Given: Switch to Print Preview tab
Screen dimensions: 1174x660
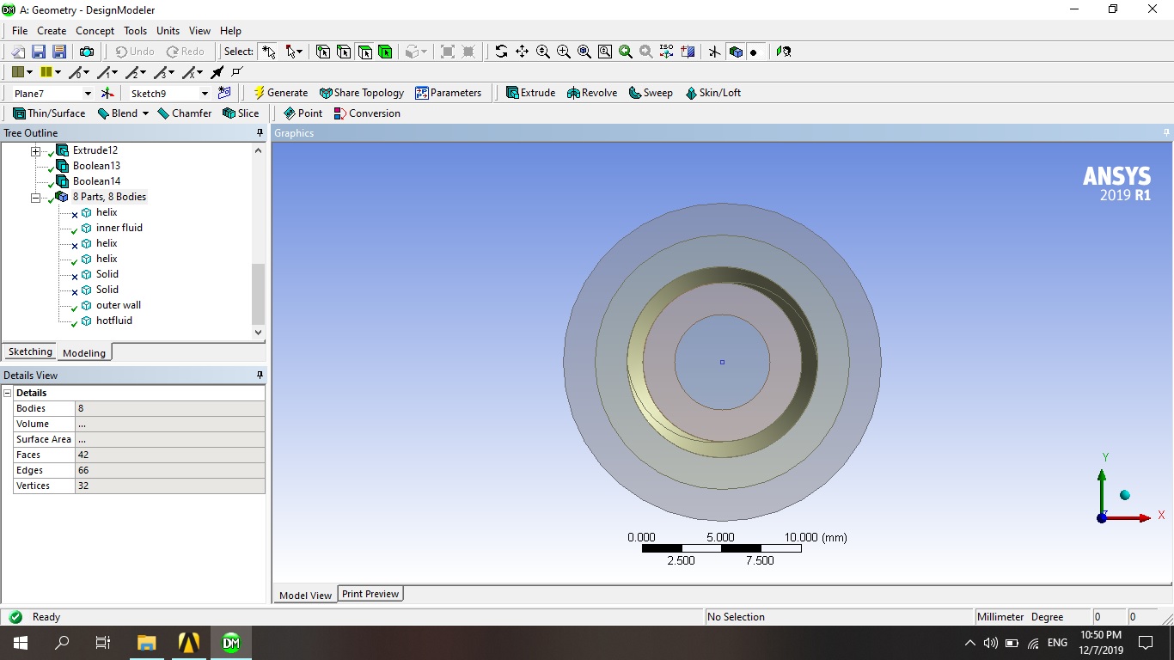Looking at the screenshot, I should point(370,594).
